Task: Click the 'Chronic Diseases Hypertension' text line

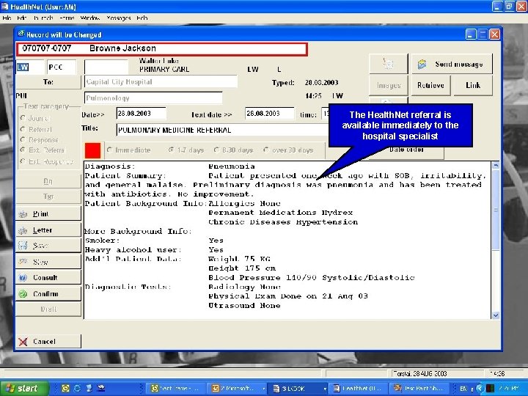Action: coord(283,222)
